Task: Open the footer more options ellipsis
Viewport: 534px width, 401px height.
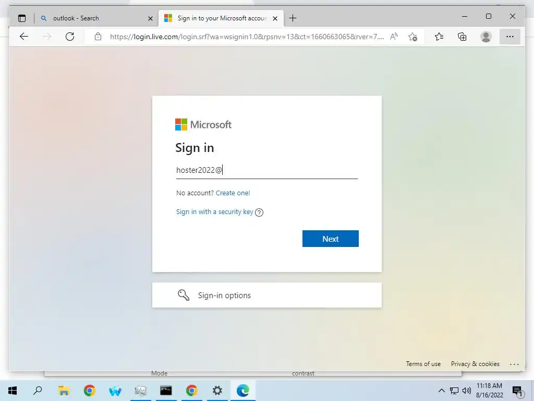Action: tap(514, 364)
